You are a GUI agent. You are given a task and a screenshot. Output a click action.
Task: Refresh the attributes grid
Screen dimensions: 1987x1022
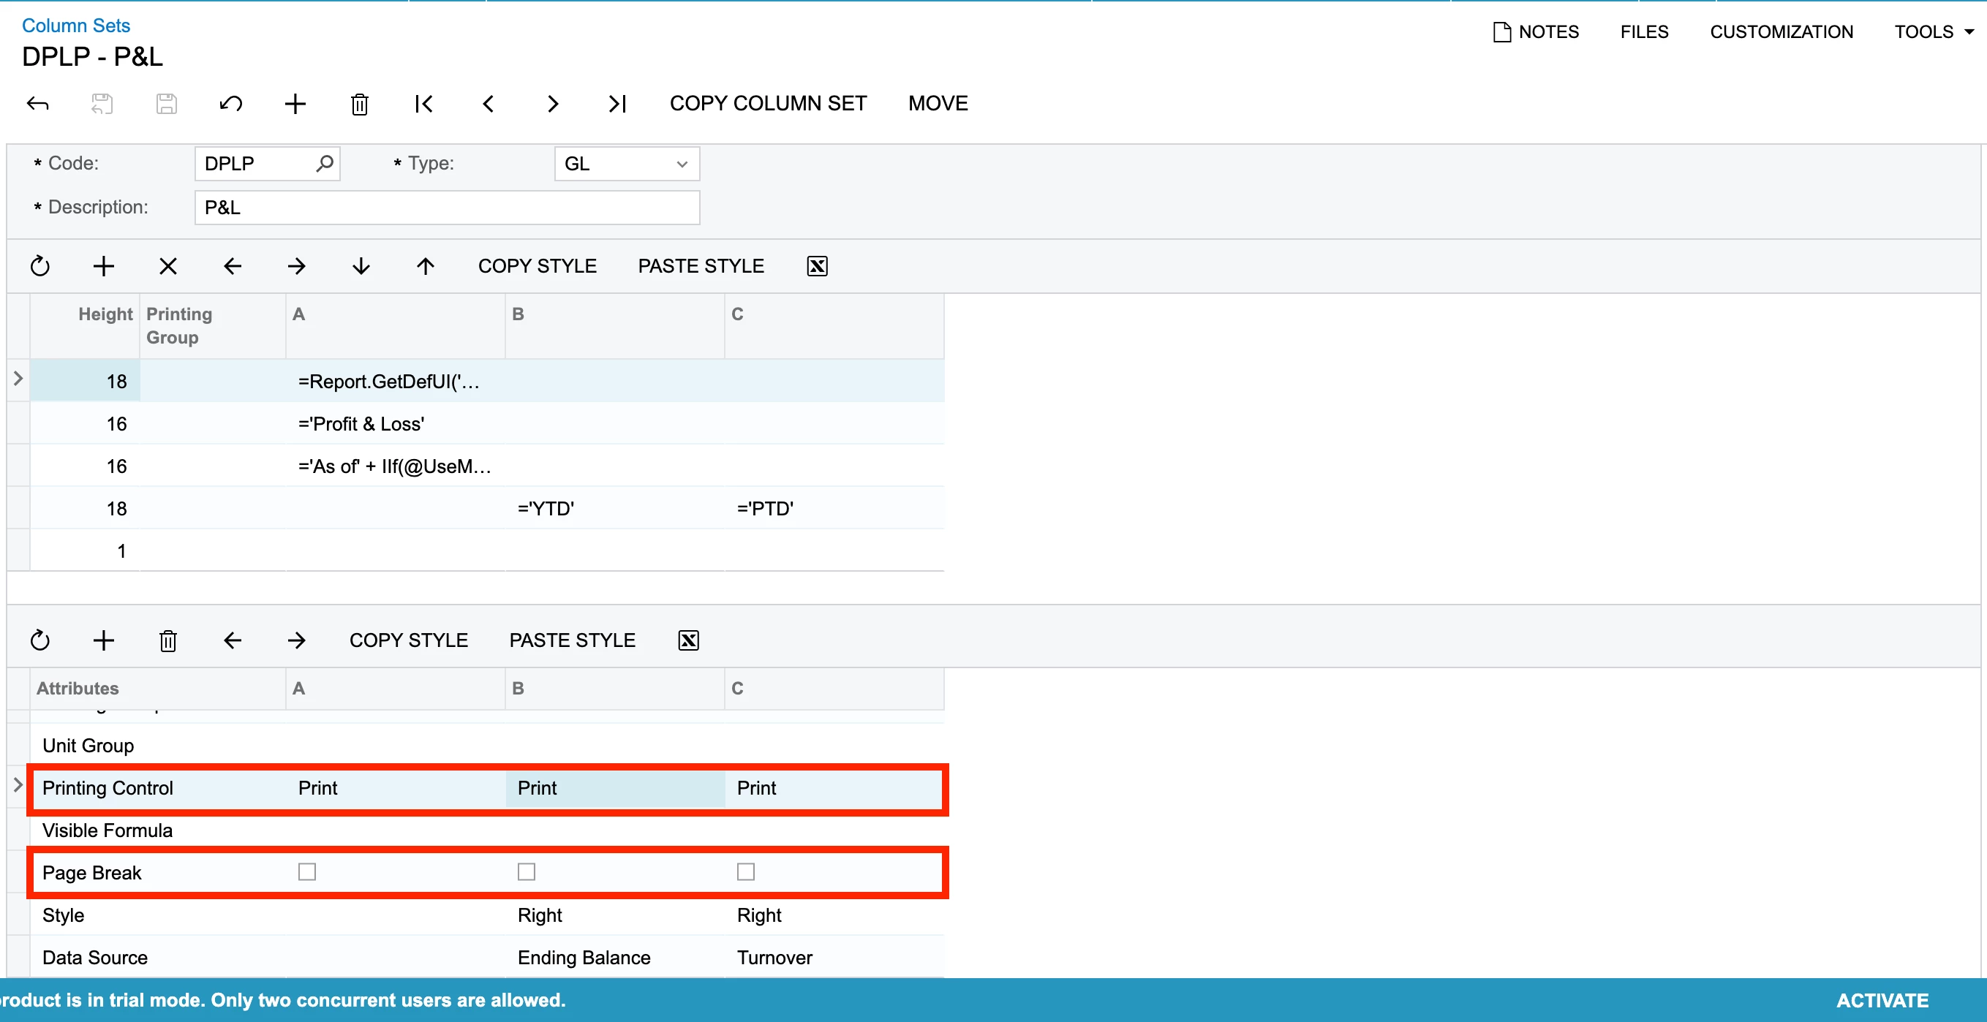click(39, 640)
